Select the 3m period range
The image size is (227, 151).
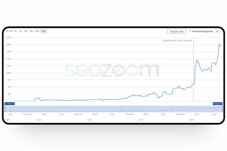click(21, 31)
